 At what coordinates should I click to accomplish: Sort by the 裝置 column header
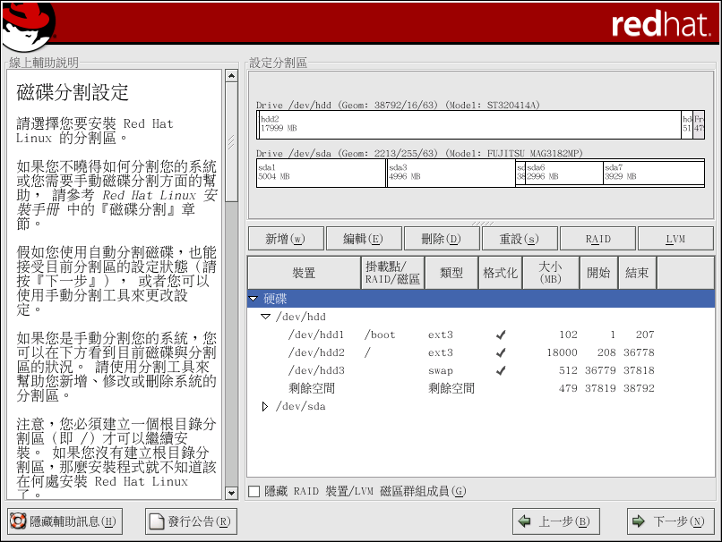(304, 273)
